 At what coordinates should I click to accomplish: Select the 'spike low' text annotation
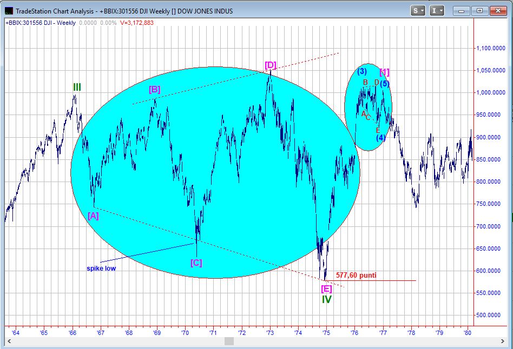tap(101, 269)
